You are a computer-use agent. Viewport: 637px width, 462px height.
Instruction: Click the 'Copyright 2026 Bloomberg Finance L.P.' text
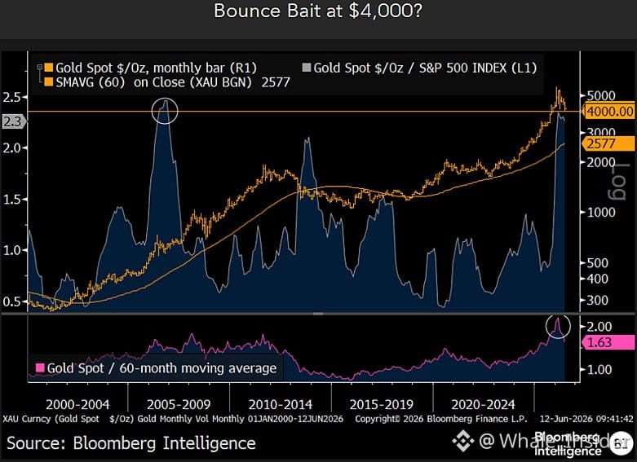point(440,419)
